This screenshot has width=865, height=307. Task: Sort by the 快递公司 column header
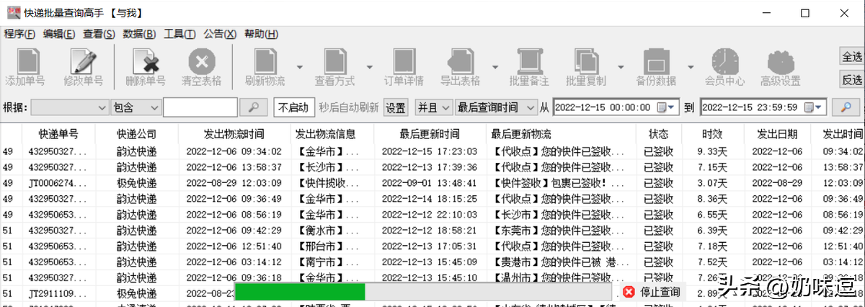tap(137, 134)
